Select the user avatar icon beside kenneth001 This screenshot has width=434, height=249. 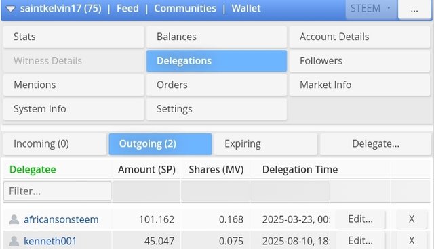14,241
